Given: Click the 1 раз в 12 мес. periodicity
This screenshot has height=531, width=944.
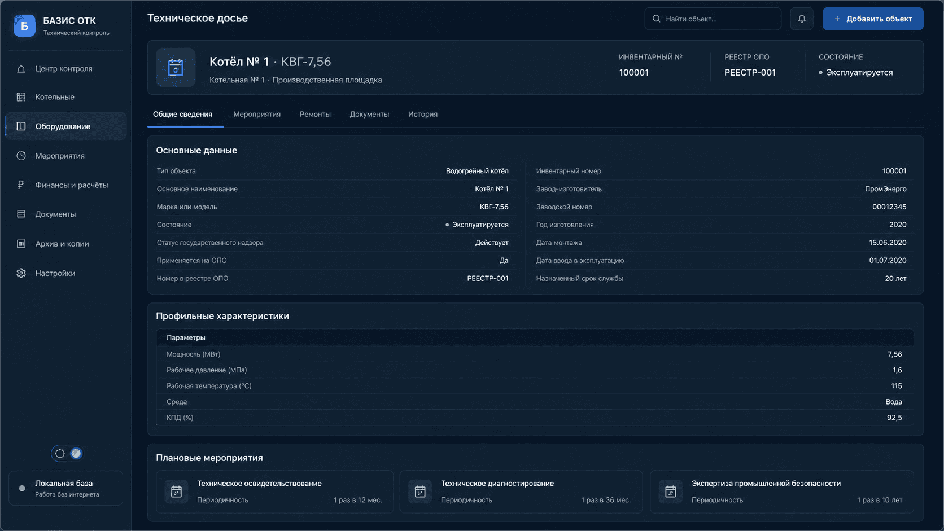Looking at the screenshot, I should tap(357, 500).
